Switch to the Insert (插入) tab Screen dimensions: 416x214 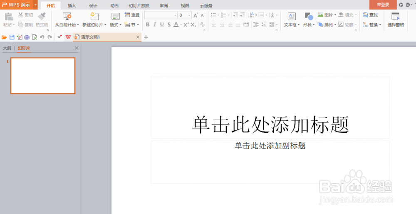point(72,5)
